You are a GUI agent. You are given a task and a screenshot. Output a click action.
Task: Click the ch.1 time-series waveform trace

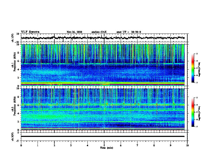click(x=103, y=38)
